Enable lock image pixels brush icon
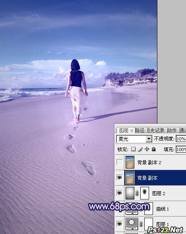Screen dimensions: 186x234 tap(140, 149)
